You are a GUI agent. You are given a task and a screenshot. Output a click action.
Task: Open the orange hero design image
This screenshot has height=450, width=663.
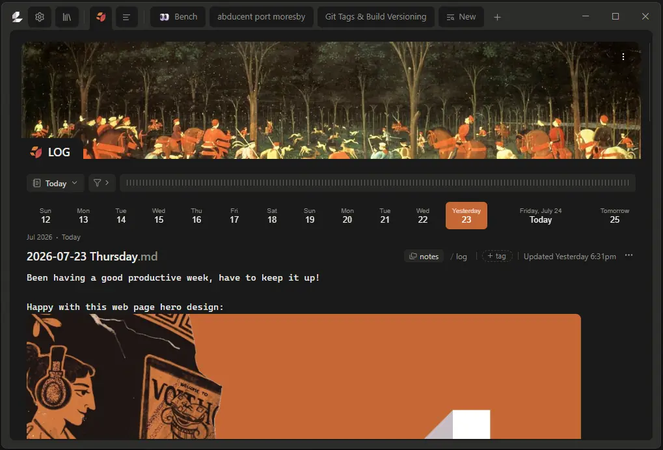(x=304, y=376)
